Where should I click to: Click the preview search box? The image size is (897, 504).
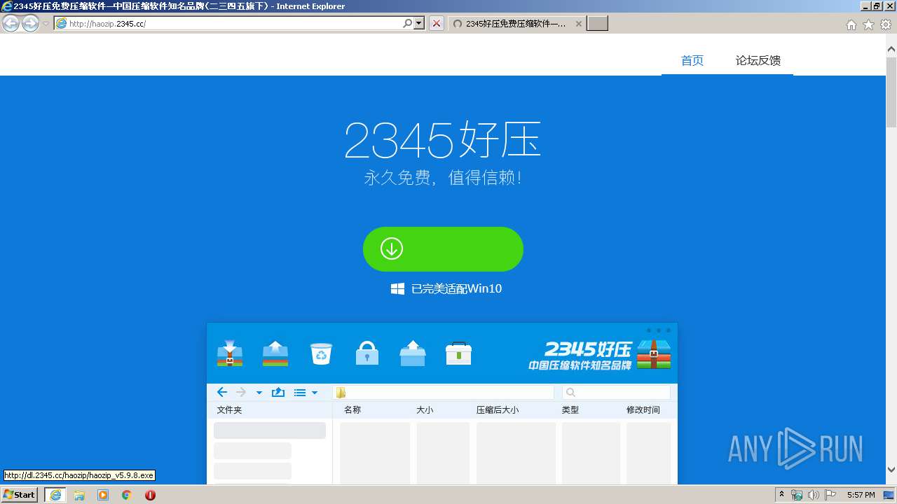[616, 393]
